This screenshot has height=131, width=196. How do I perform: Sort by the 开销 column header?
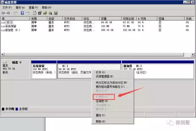[x=190, y=19]
